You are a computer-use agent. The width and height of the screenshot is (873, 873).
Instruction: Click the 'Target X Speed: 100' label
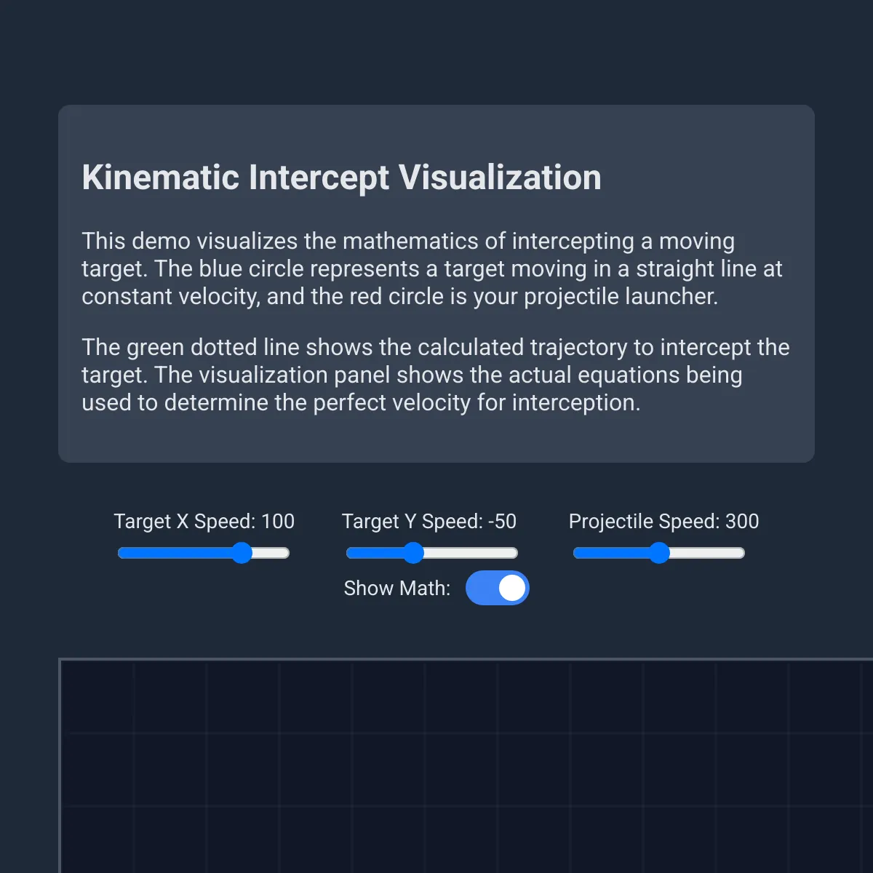click(x=204, y=522)
